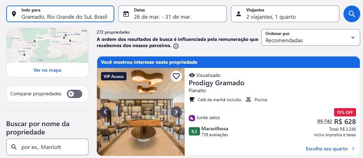
Task: Click Escolha seu quarto link
Action: pyautogui.click(x=330, y=149)
